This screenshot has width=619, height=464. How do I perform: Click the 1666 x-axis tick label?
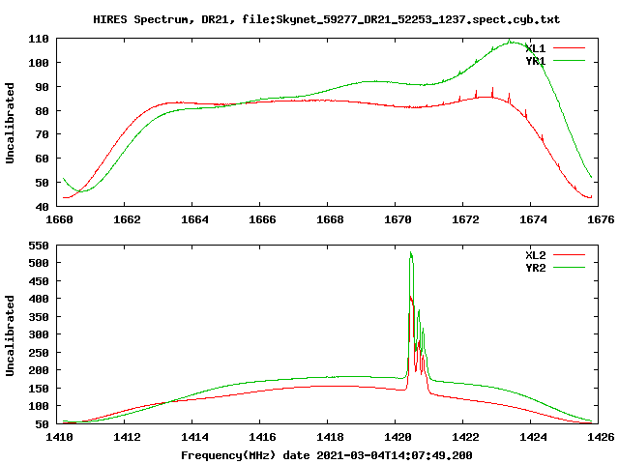pos(262,219)
